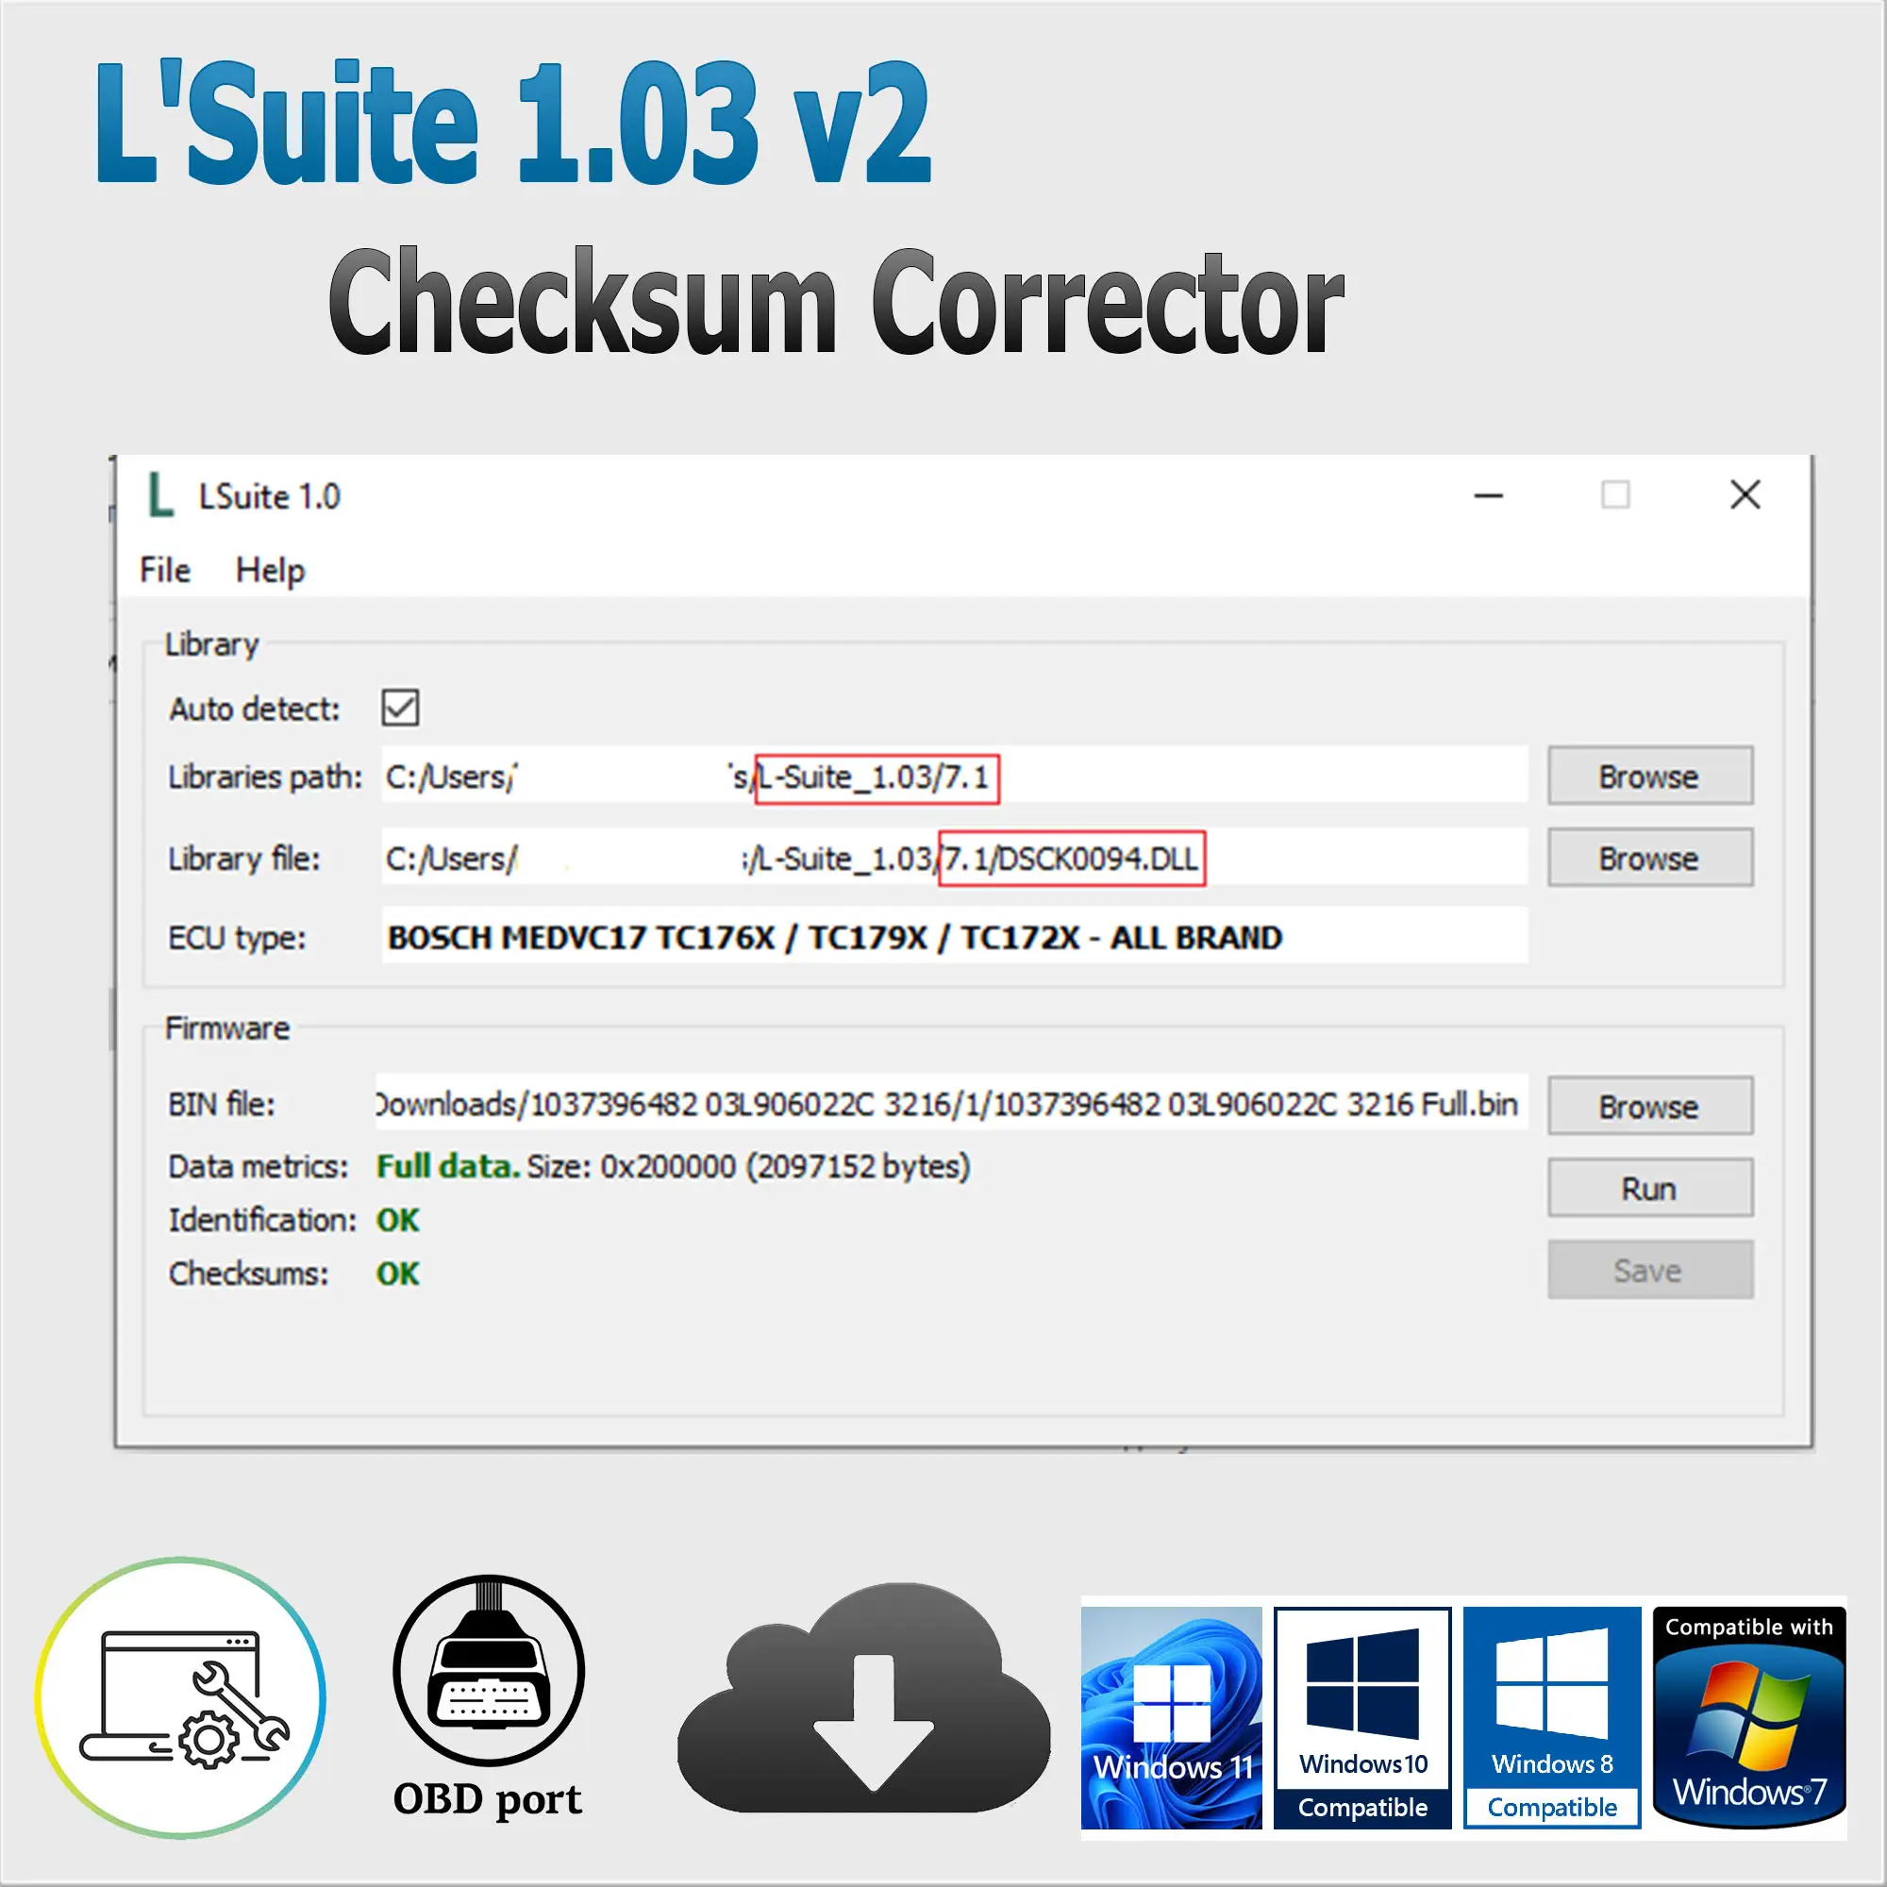
Task: Click the cloud download icon
Action: [x=864, y=1699]
